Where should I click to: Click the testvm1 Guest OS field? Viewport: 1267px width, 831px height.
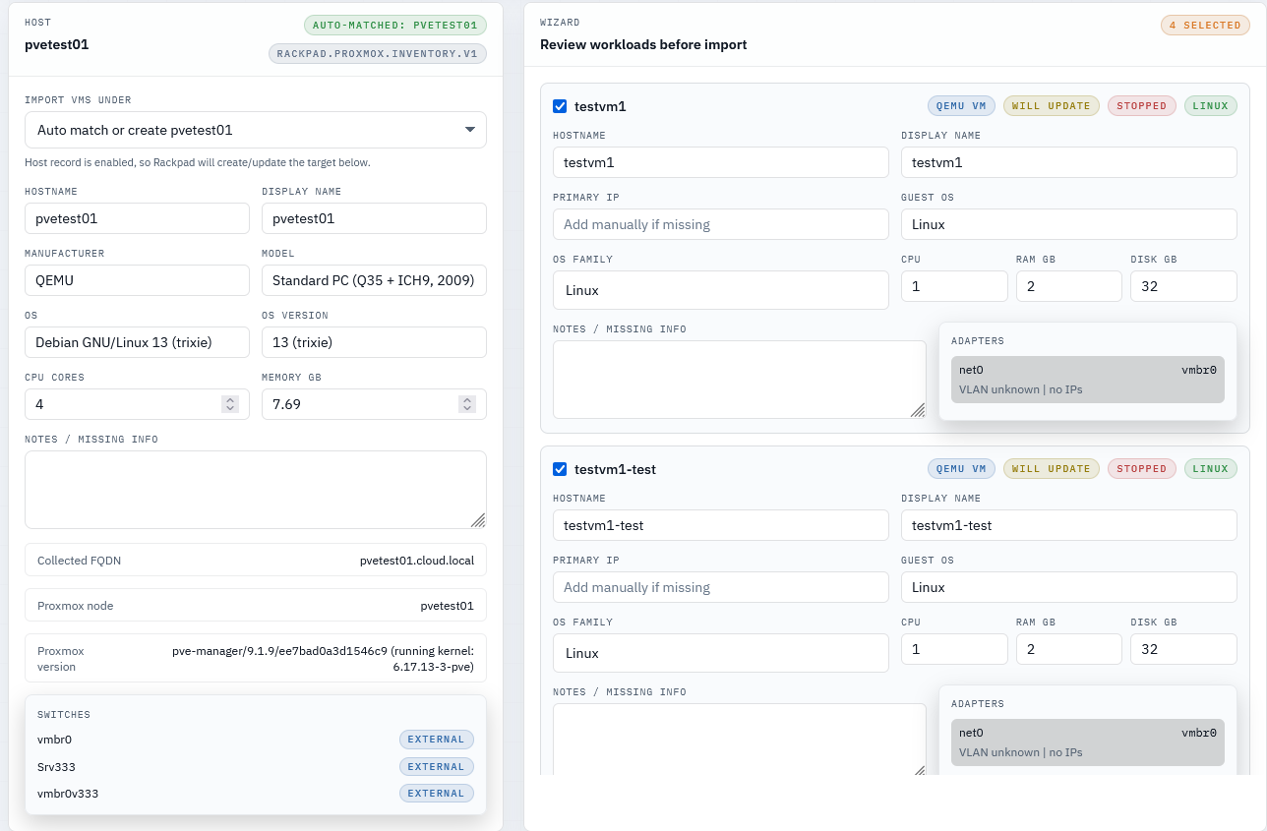1069,224
